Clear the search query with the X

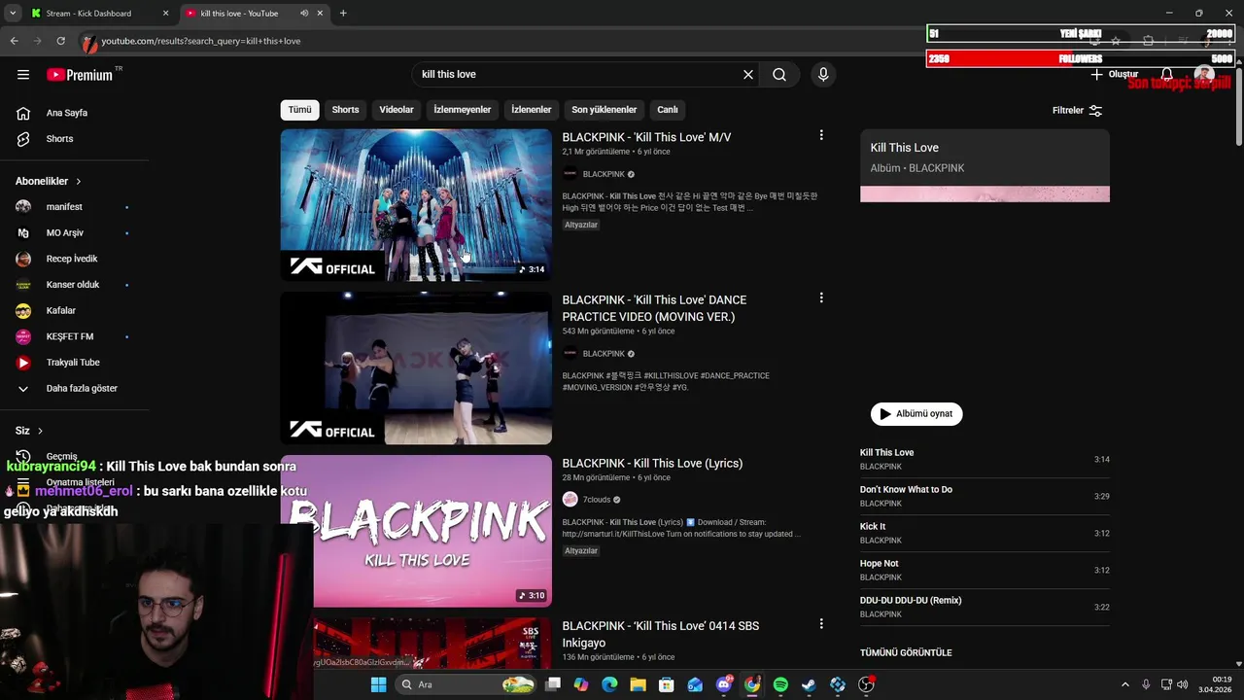[748, 75]
